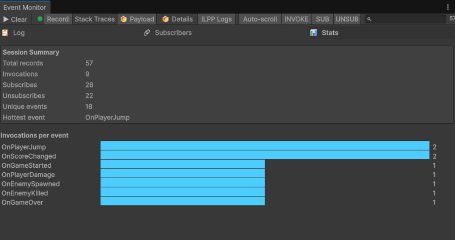
Task: Click the Hottest event row label
Action: pos(24,117)
